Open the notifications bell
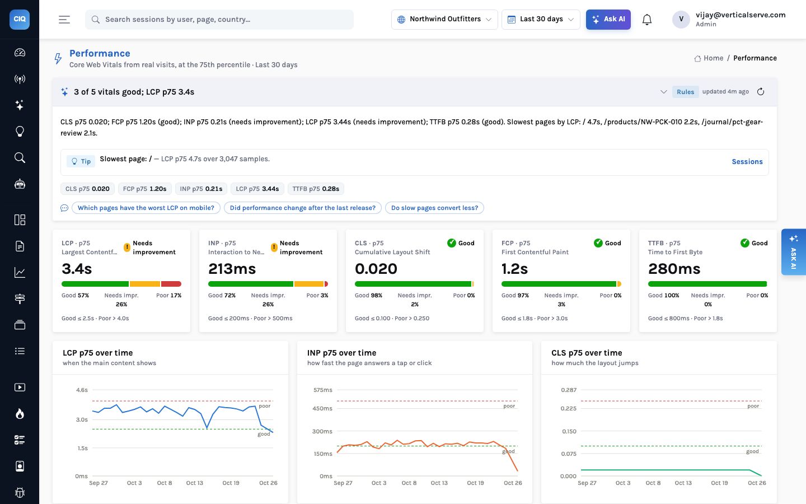Viewport: 806px width, 504px height. 647,20
